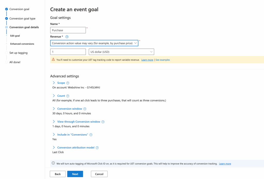
Task: Click Conversion attribution model help icon
Action: 97,148
